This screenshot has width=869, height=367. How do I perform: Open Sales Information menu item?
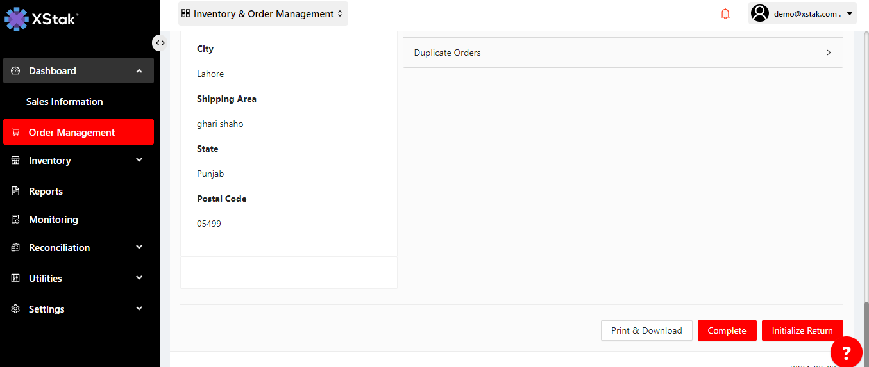[64, 102]
